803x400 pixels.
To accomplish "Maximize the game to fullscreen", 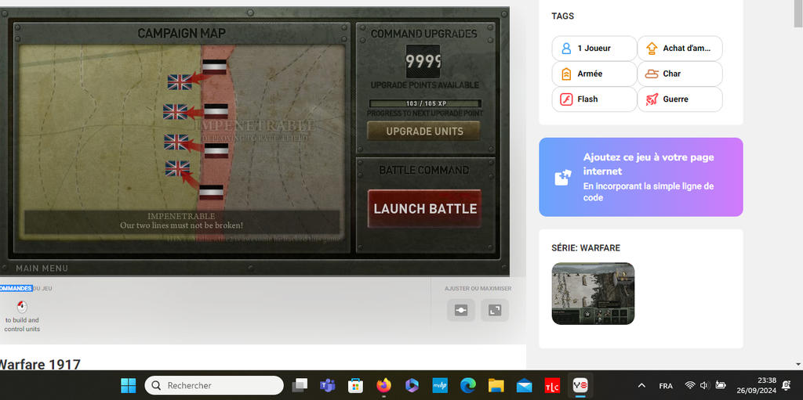I will coord(495,310).
